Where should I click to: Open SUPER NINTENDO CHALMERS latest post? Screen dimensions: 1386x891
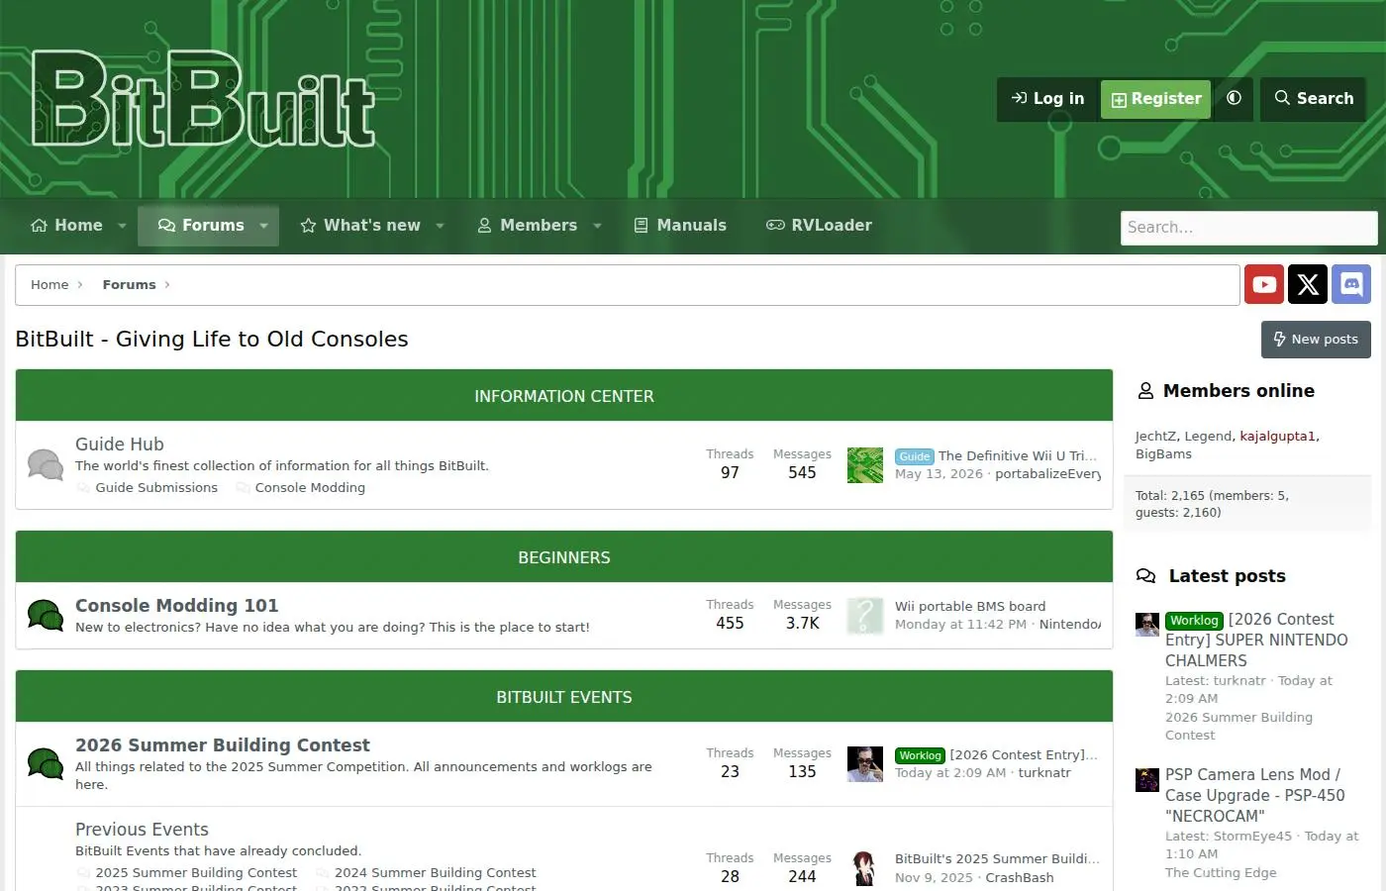point(1256,640)
